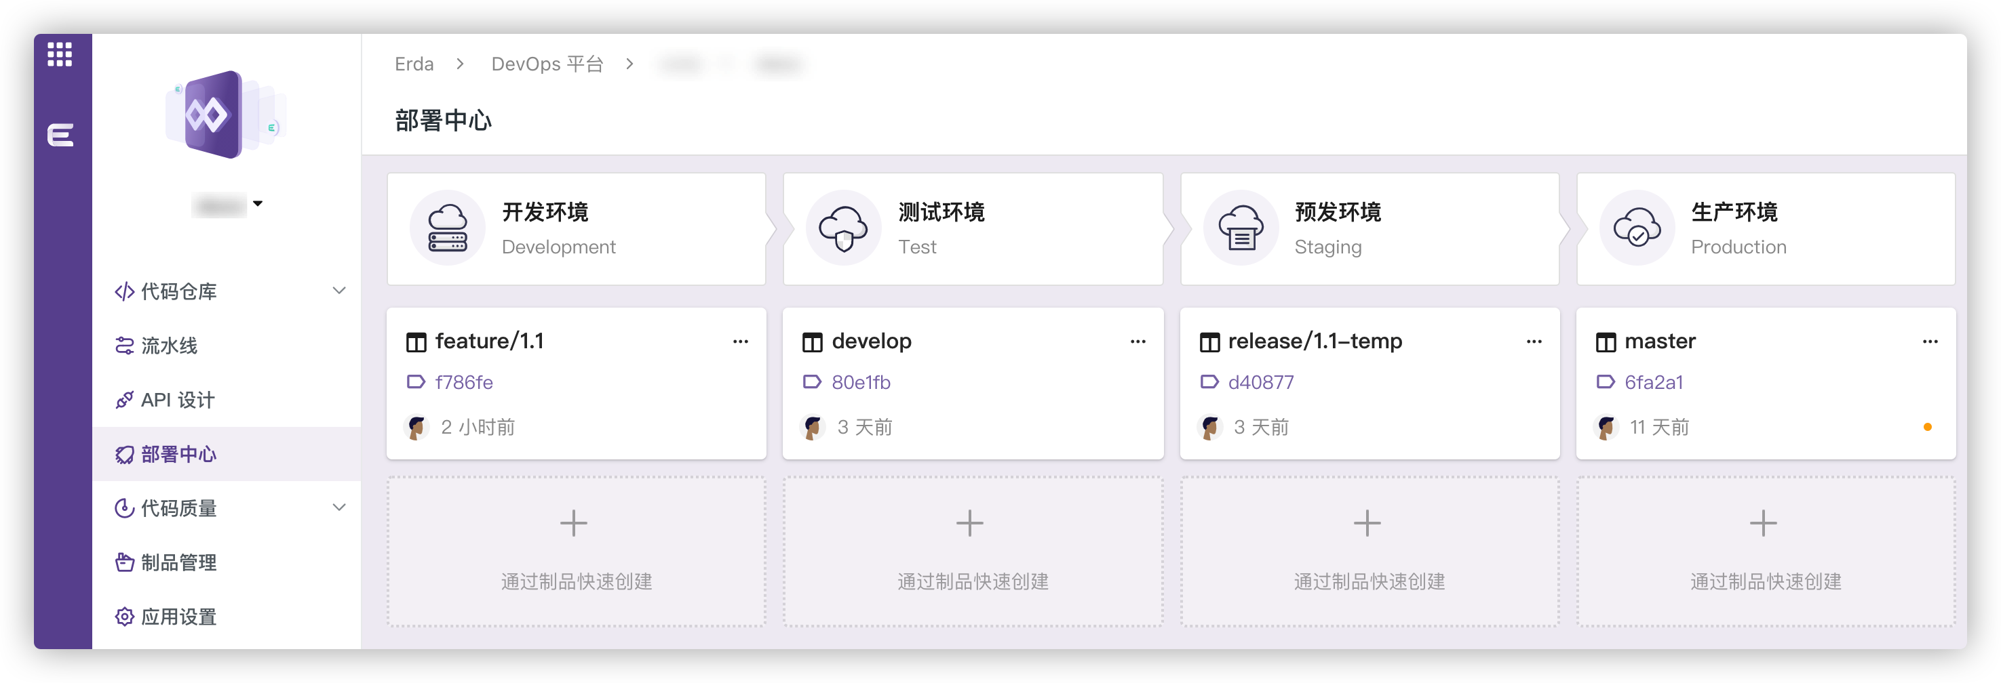Image resolution: width=2001 pixels, height=683 pixels.
Task: Click the app grid icon top left corner
Action: [60, 55]
